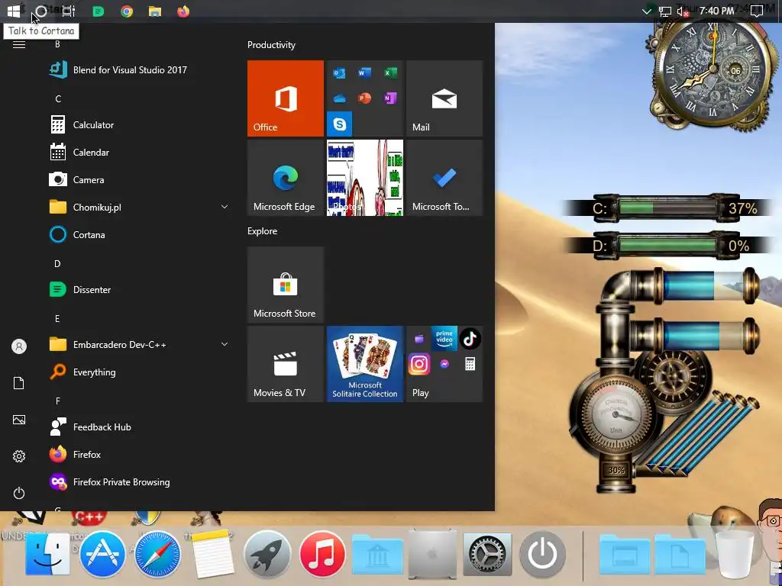The image size is (782, 586).
Task: Launch the green Dissenter taskbar icon
Action: point(99,11)
